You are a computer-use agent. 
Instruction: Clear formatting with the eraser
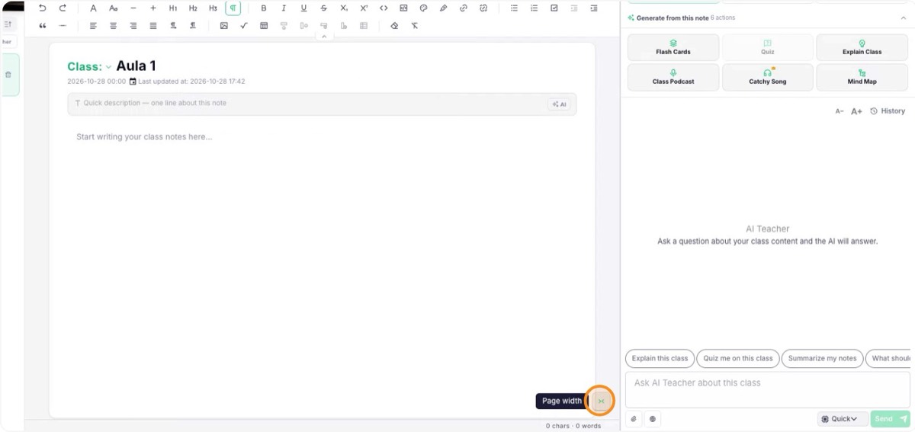click(394, 25)
